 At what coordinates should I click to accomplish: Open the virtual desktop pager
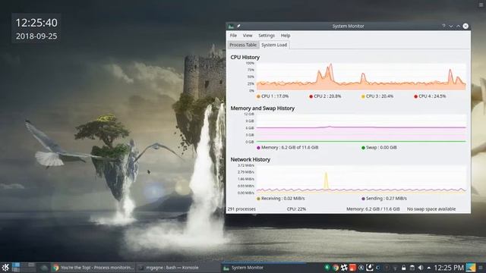click(x=24, y=267)
